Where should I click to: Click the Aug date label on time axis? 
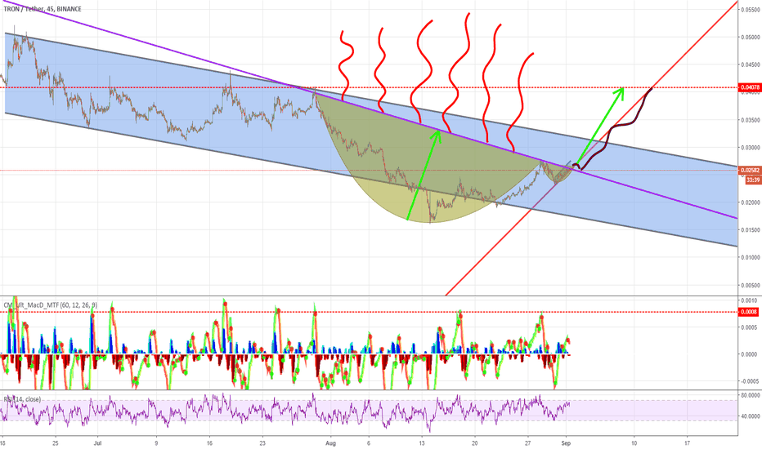[x=330, y=442]
